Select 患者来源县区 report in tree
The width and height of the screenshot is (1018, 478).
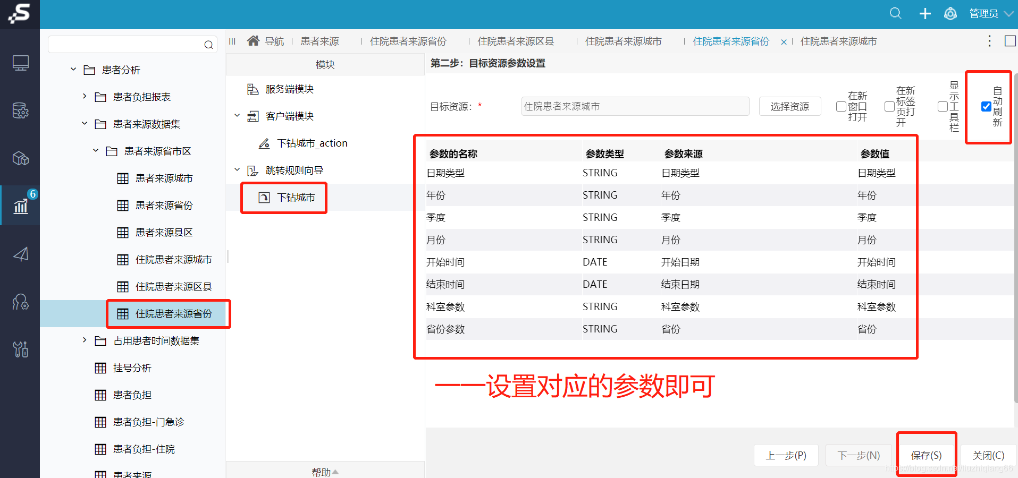(x=164, y=233)
